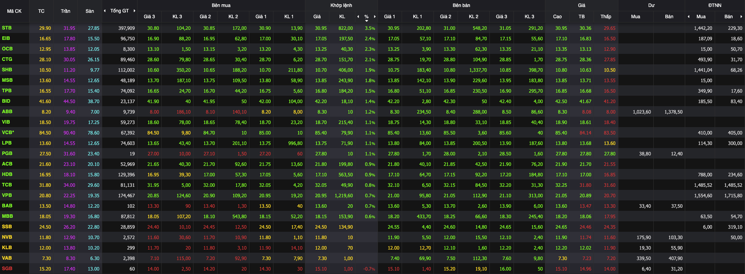
Task: Click the sort indicator under % header
Action: pyautogui.click(x=366, y=21)
